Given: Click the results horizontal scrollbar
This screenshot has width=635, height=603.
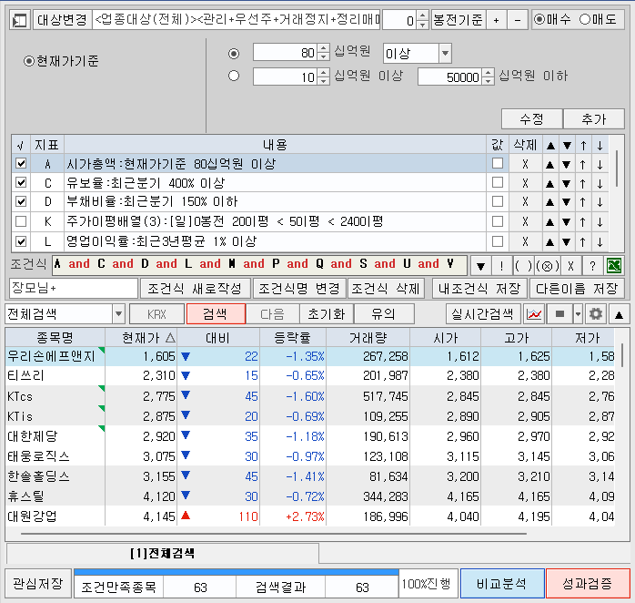Looking at the screenshot, I should 273,534.
